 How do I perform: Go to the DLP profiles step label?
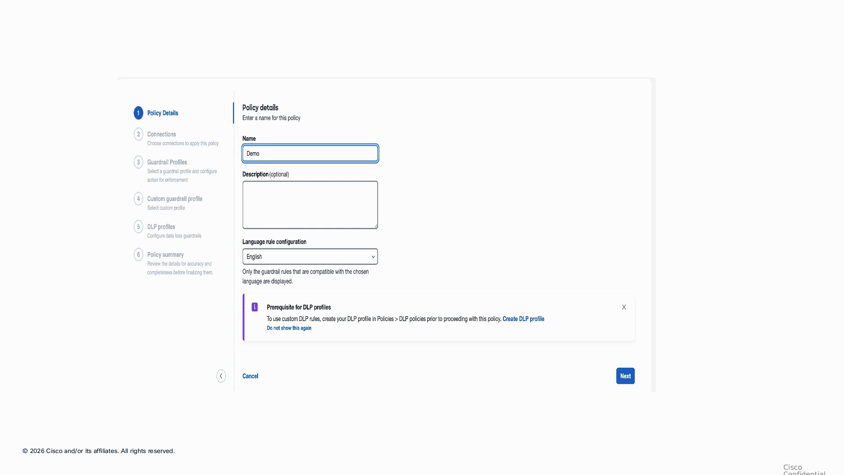click(161, 227)
